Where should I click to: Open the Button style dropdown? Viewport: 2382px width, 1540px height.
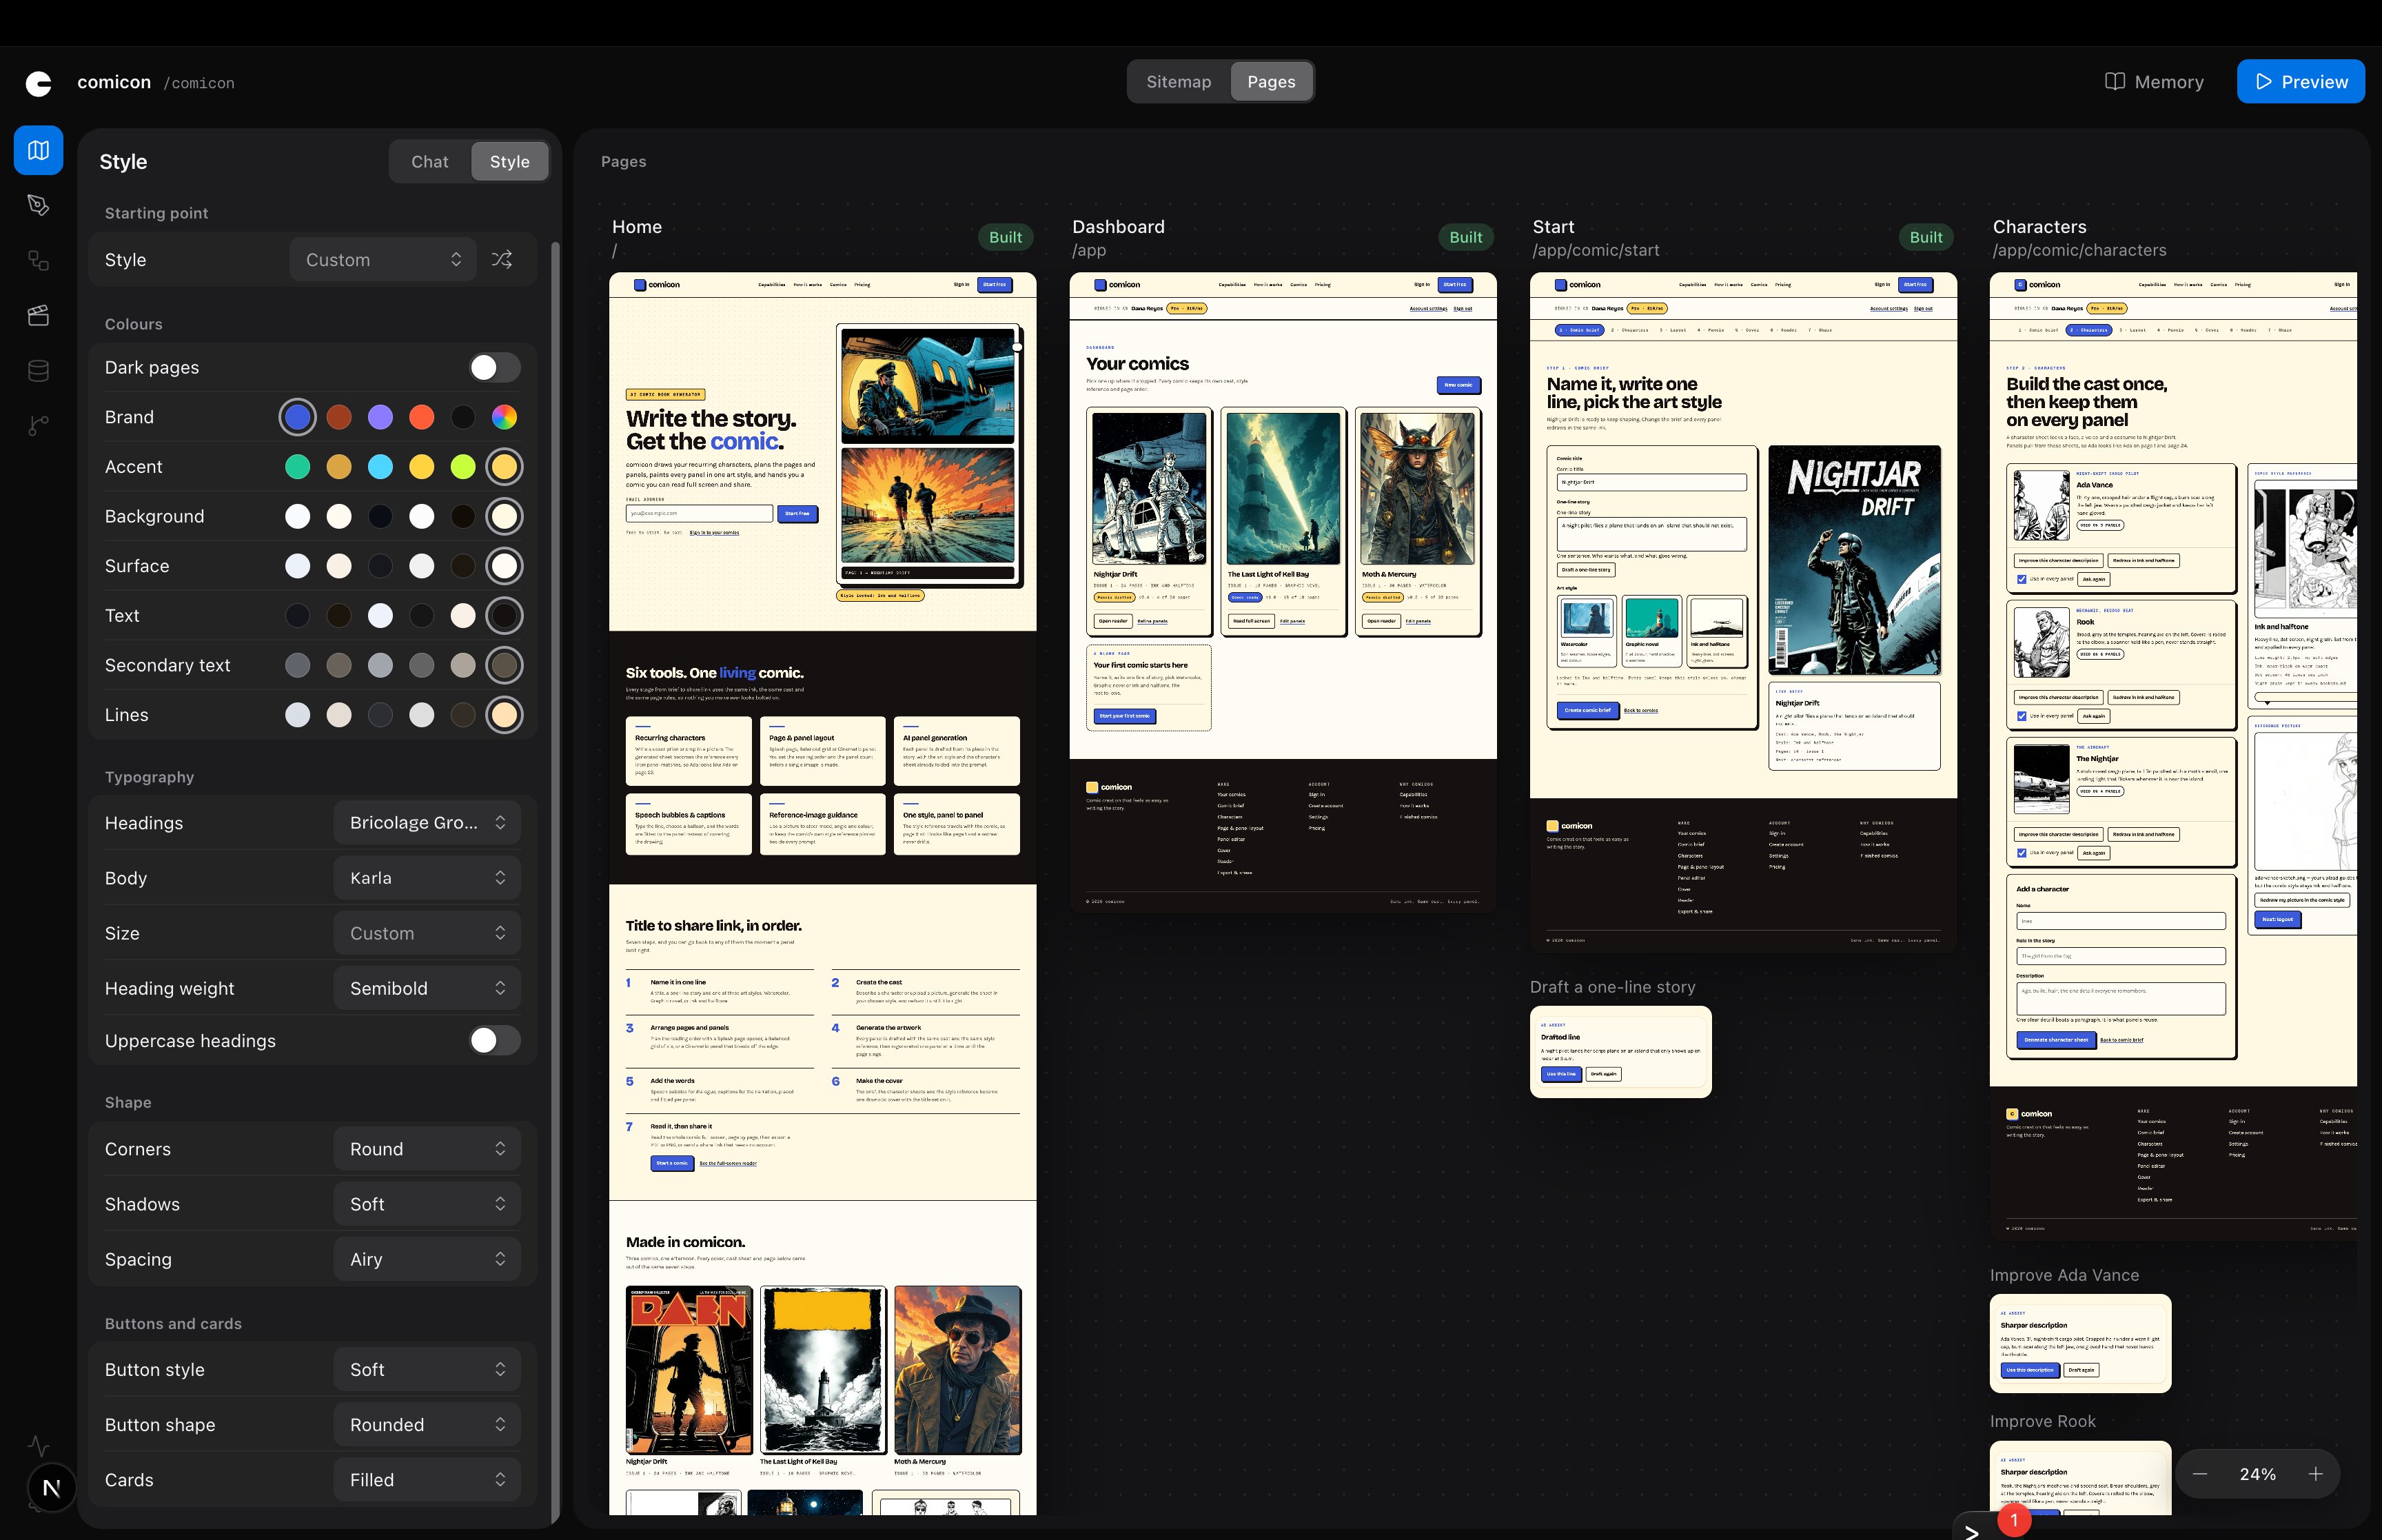[428, 1370]
